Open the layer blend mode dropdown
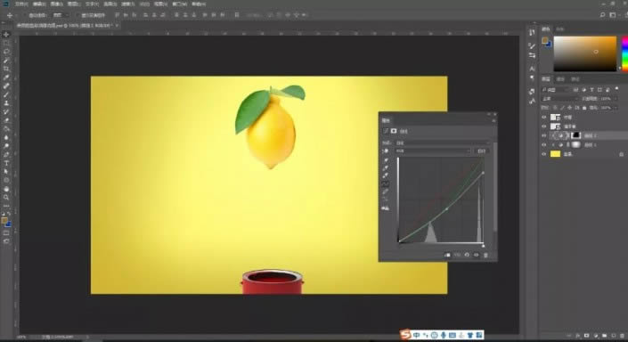The width and height of the screenshot is (628, 342). pyautogui.click(x=559, y=99)
